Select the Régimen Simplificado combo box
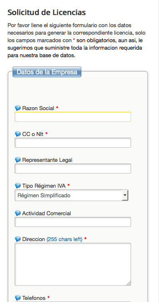 coord(71,195)
